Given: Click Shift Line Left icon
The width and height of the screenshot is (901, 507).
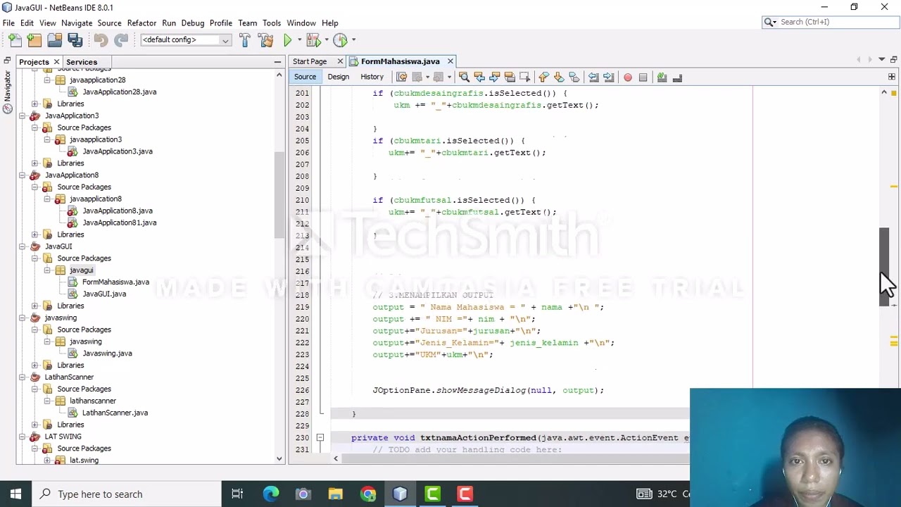Looking at the screenshot, I should click(x=593, y=77).
